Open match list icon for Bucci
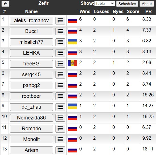Viewport: 156px width, 155px height. point(60,31)
